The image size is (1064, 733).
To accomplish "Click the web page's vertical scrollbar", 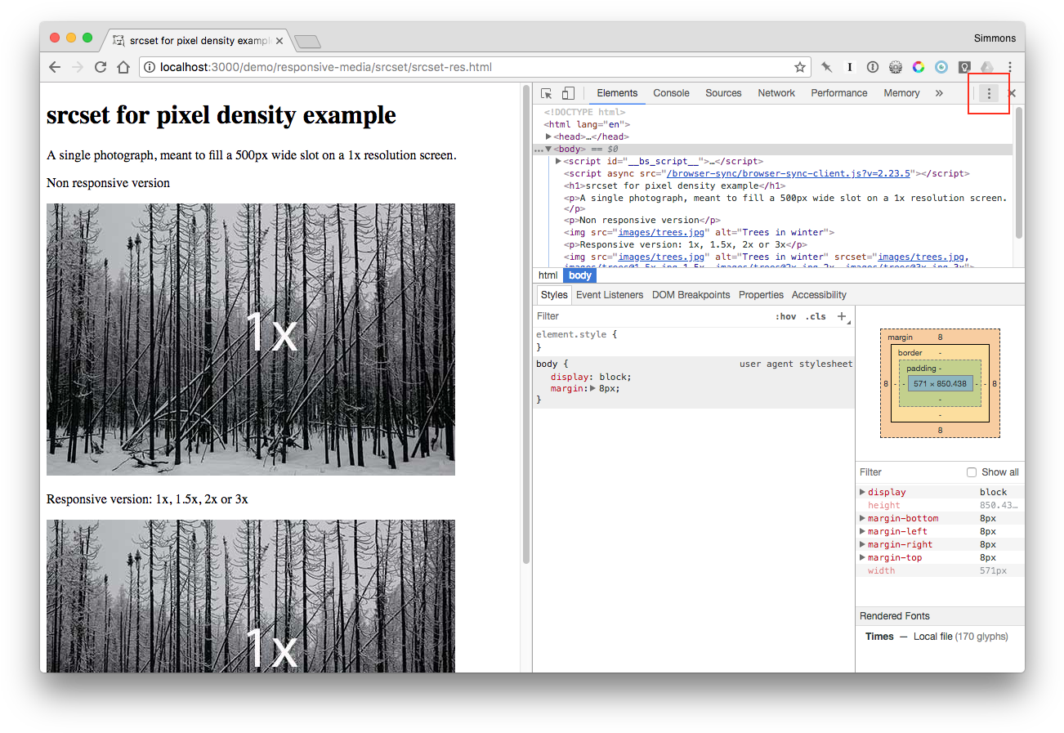I will (x=526, y=324).
